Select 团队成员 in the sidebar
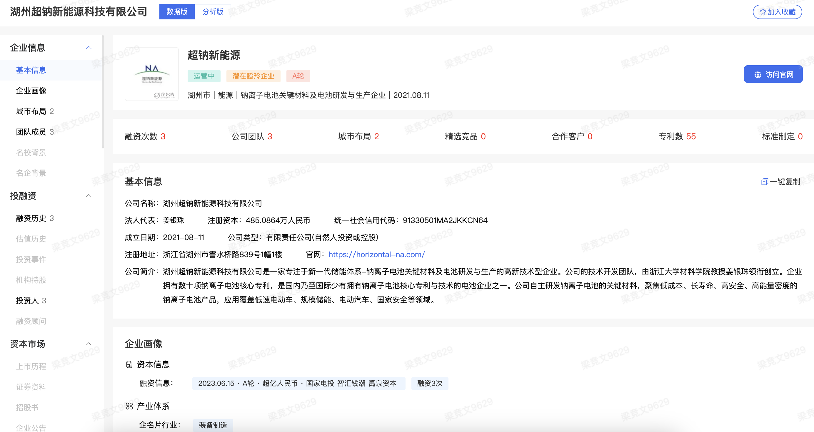 pyautogui.click(x=31, y=132)
